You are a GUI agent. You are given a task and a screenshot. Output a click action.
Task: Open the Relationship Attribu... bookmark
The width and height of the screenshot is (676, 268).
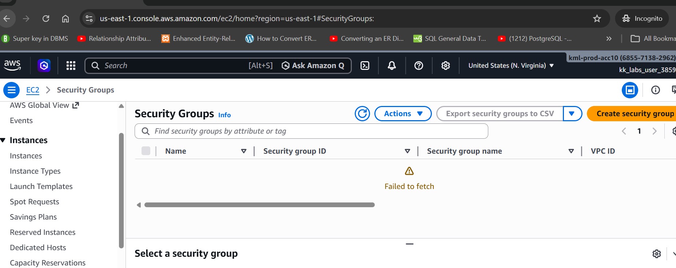[115, 39]
